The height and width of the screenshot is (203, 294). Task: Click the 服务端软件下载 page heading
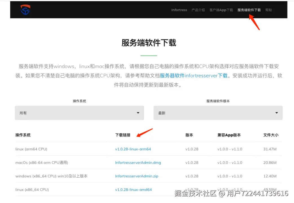[149, 43]
